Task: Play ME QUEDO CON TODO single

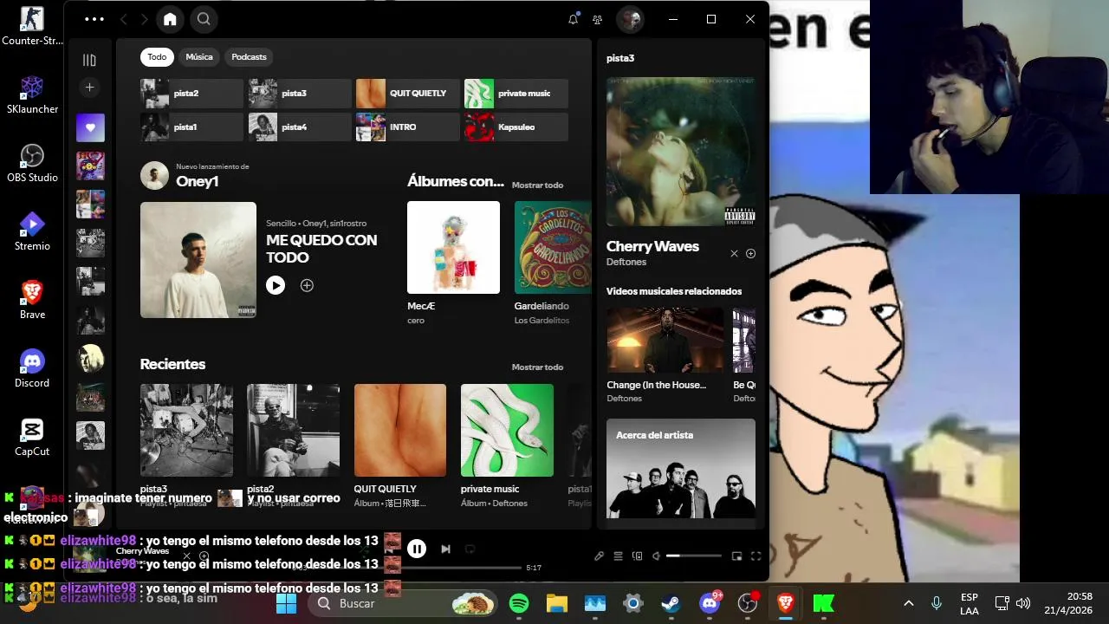Action: [x=276, y=285]
